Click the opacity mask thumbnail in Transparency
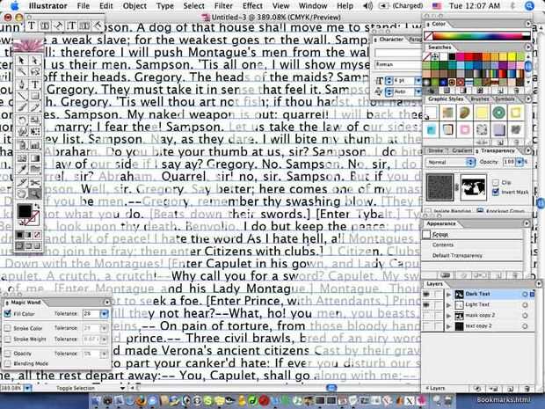 point(473,188)
